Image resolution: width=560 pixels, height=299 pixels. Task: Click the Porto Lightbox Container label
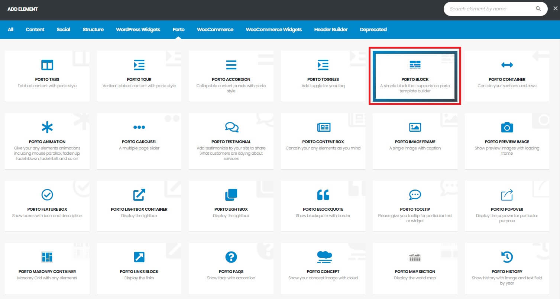click(139, 209)
